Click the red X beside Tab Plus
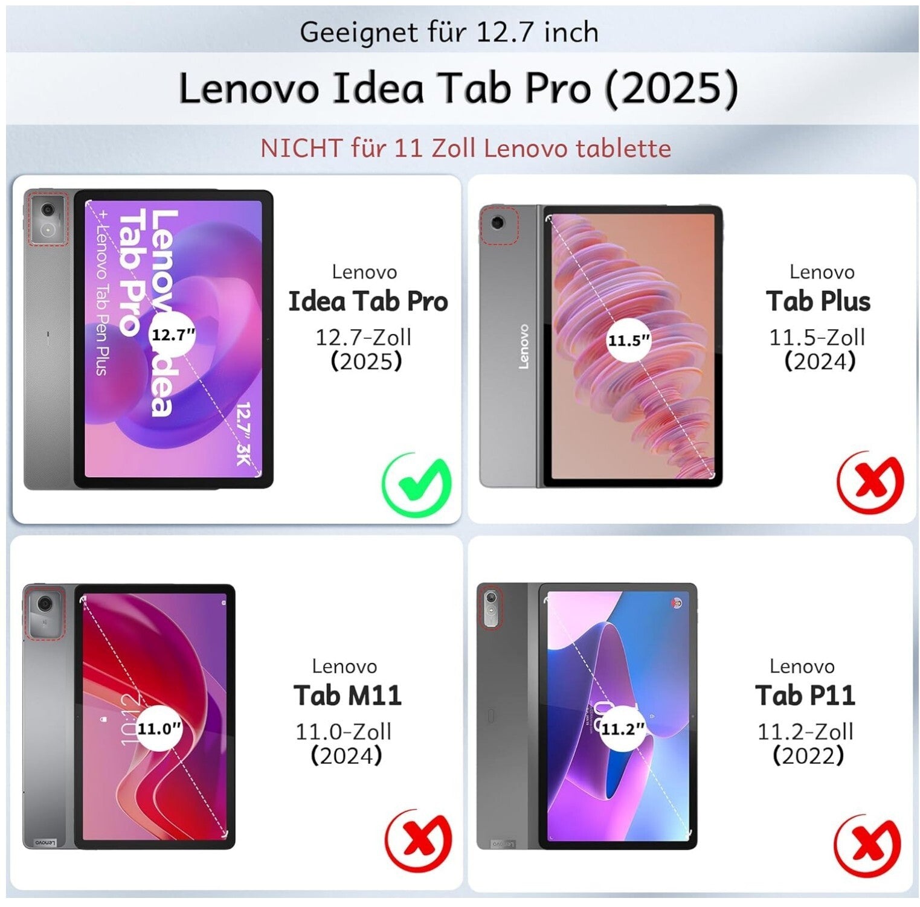Image resolution: width=920 pixels, height=907 pixels. (x=870, y=482)
